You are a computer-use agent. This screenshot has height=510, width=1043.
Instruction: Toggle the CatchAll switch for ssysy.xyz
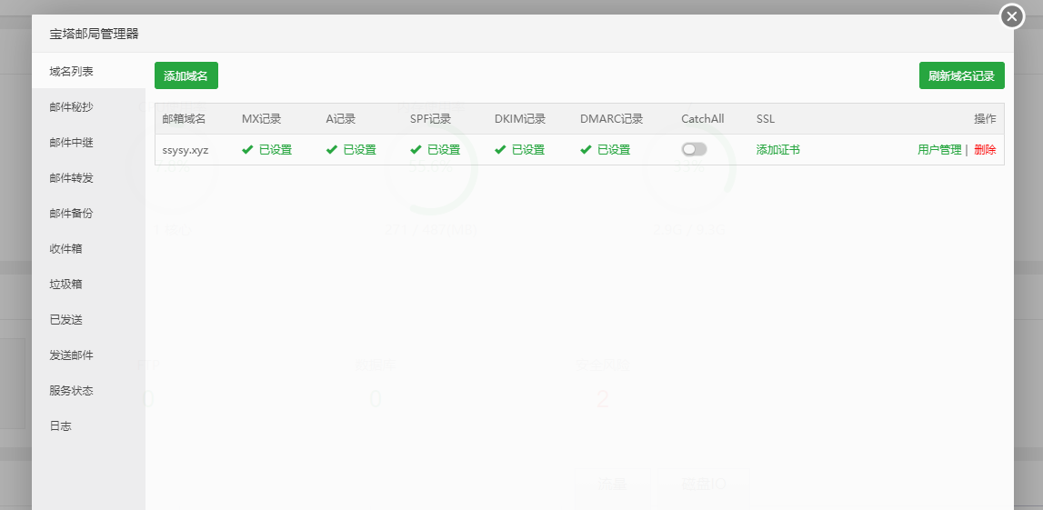694,150
